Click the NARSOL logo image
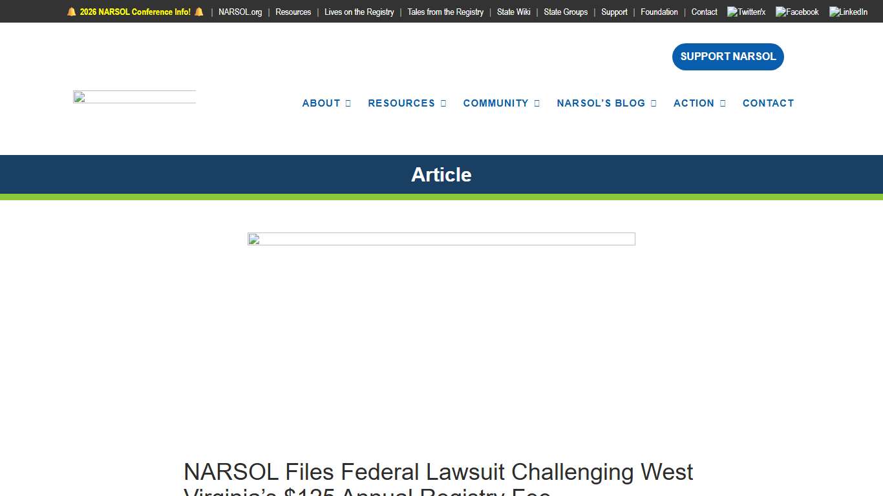The image size is (883, 496). [134, 97]
